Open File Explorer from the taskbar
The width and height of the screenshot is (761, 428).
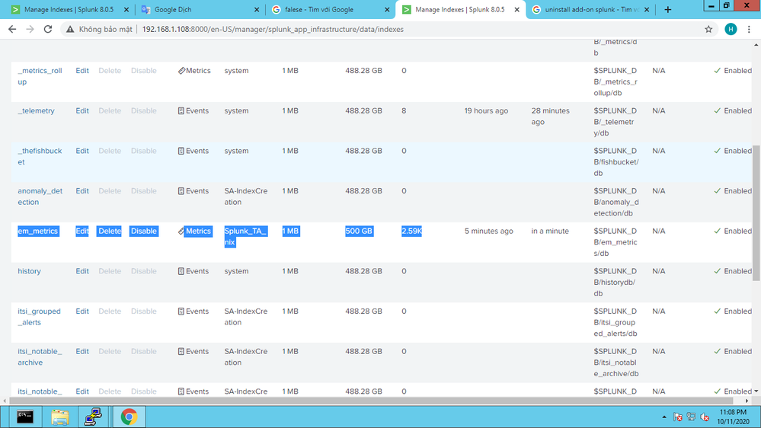[x=59, y=417]
